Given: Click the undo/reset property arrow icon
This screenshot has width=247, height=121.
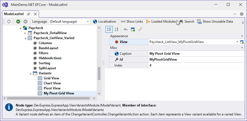Looking at the screenshot, I should pyautogui.click(x=126, y=29).
